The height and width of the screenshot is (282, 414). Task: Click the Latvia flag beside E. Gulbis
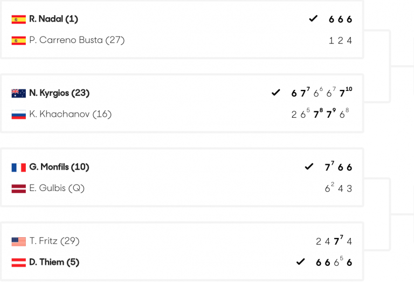click(19, 189)
